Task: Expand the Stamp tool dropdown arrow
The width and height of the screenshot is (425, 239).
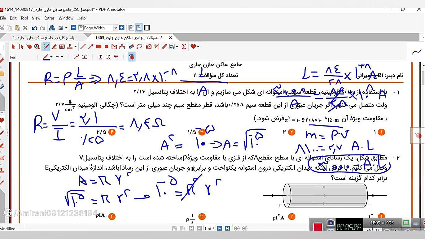Action: tap(76, 47)
